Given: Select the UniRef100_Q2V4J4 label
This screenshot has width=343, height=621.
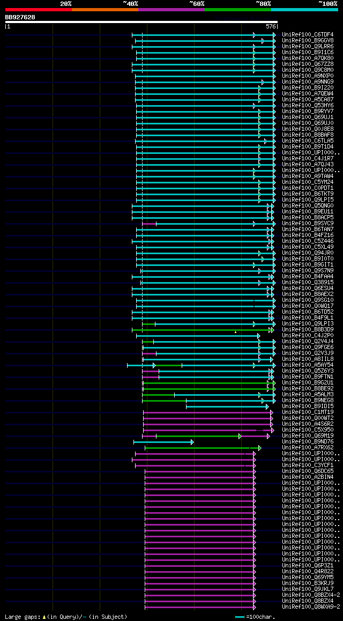Looking at the screenshot, I should pos(308,342).
